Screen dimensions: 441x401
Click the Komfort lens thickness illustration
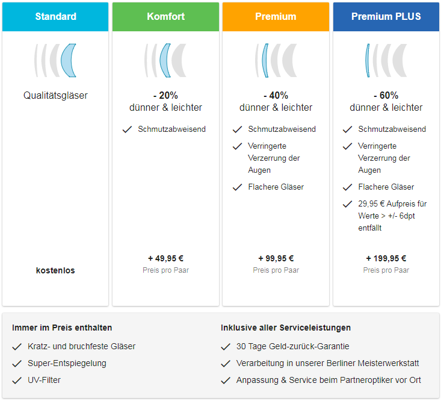coord(165,60)
